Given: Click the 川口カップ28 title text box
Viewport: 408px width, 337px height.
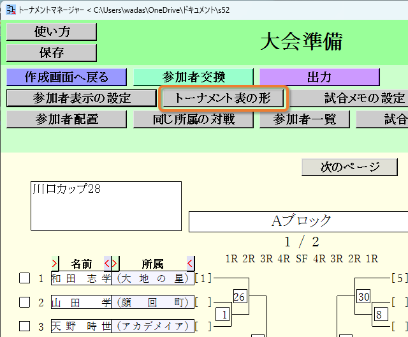Looking at the screenshot, I should click(x=106, y=206).
